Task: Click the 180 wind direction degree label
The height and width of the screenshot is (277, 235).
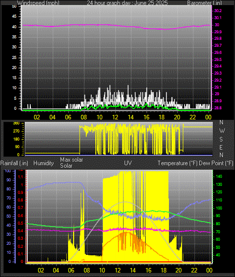Action: pyautogui.click(x=16, y=139)
